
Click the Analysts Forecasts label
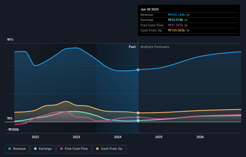(x=155, y=47)
